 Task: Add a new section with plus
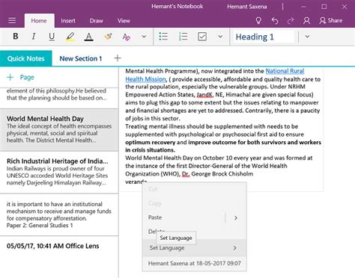coord(118,58)
